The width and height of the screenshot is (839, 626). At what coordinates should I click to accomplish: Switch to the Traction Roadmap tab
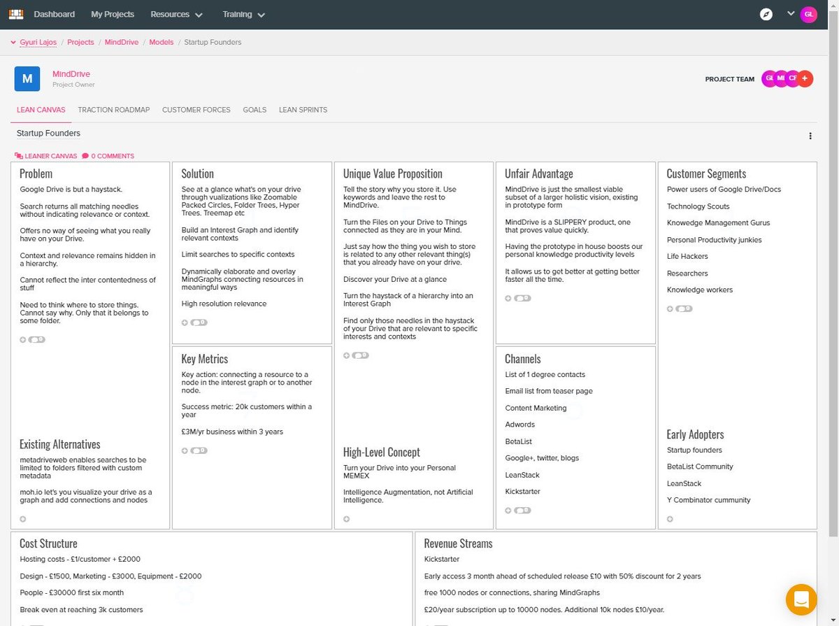click(x=114, y=110)
